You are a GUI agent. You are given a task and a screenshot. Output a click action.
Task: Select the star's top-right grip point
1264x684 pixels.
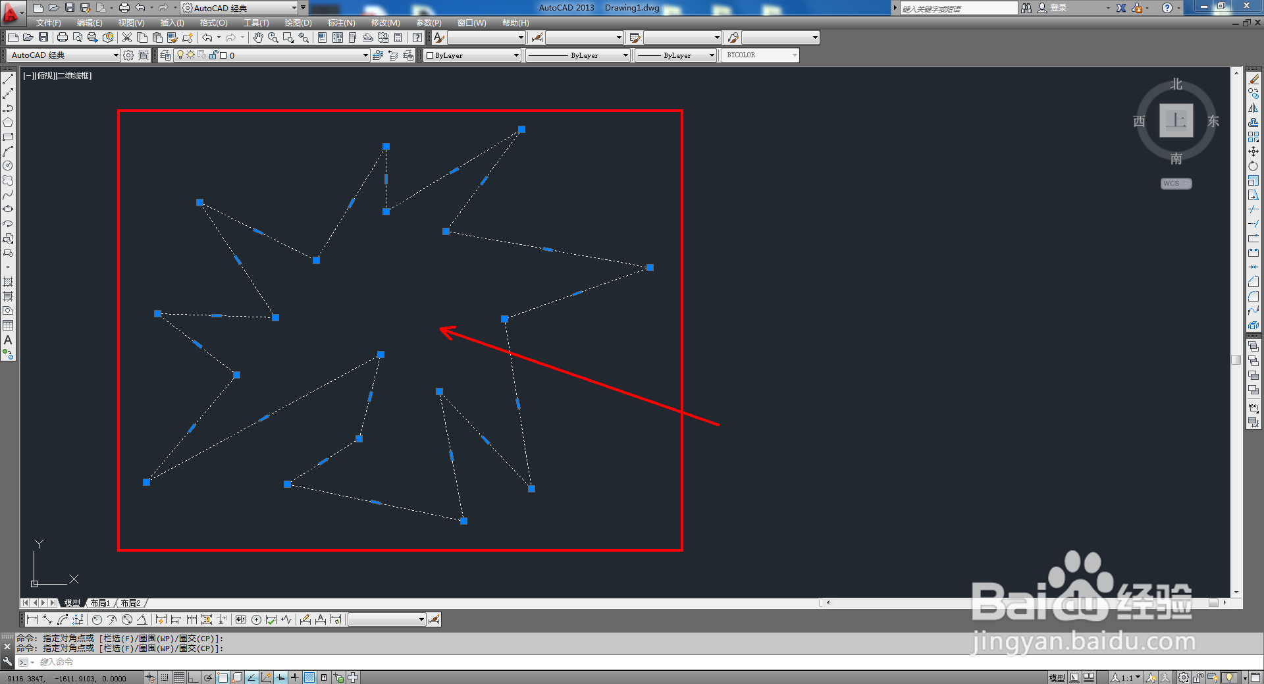(x=521, y=130)
